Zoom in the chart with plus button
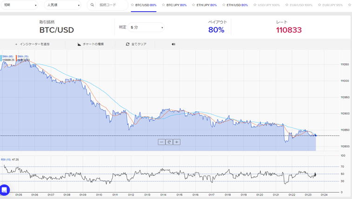The height and width of the screenshot is (199, 352). (x=177, y=142)
